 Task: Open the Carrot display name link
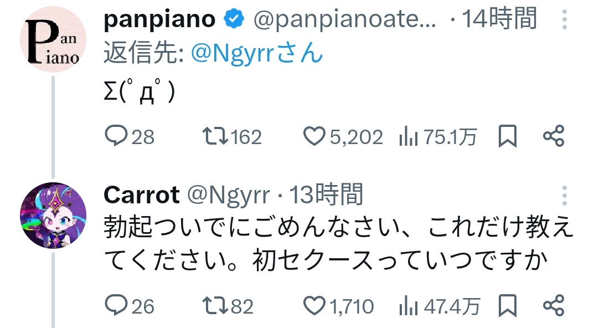[x=142, y=195]
